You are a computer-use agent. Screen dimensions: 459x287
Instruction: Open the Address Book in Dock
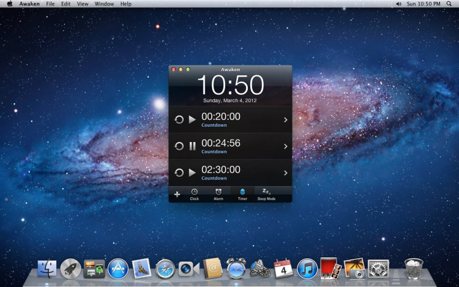pos(212,268)
